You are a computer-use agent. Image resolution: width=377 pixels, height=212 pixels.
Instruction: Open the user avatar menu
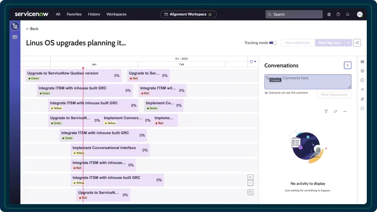click(x=360, y=15)
